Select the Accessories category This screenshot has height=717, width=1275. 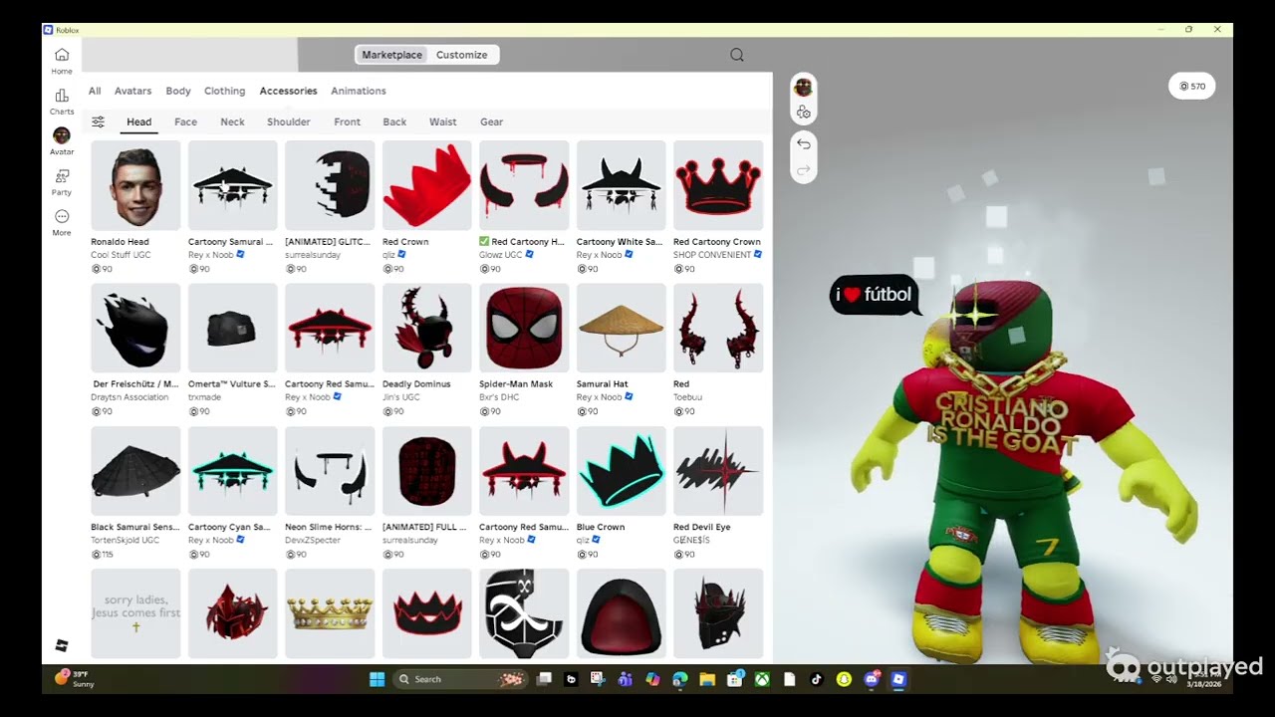[x=288, y=91]
